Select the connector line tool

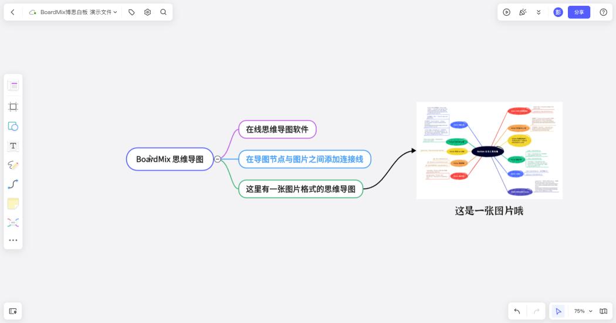[13, 184]
